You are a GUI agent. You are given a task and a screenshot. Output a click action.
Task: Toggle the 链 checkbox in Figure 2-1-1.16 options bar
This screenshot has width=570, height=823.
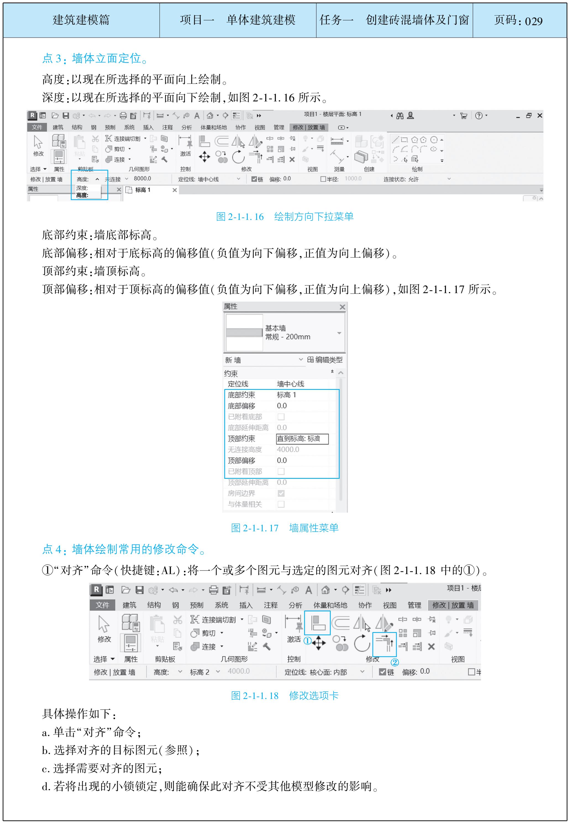pos(254,179)
